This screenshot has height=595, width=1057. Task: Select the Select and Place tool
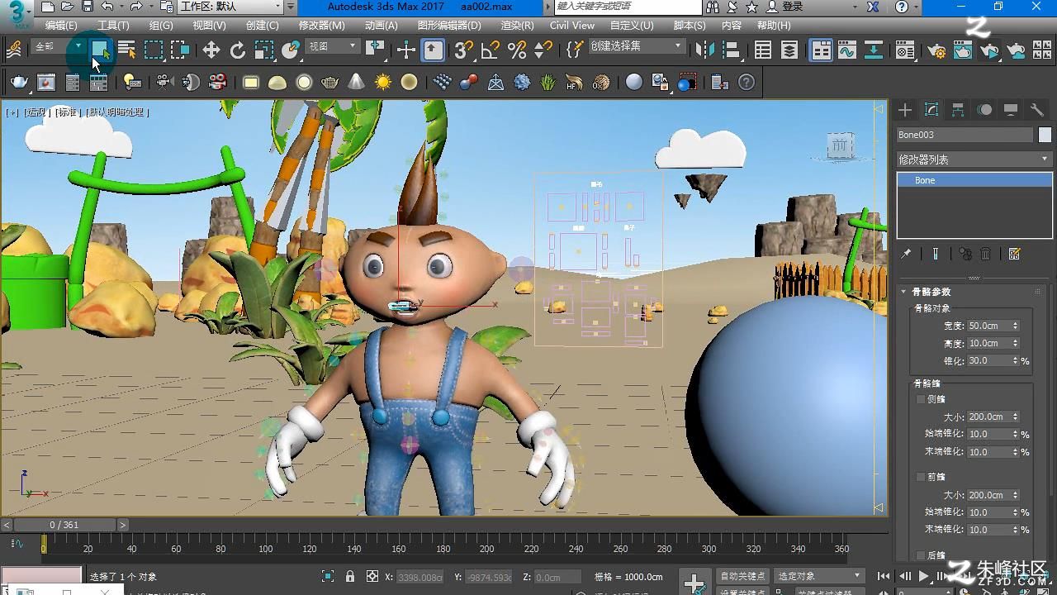[x=291, y=50]
